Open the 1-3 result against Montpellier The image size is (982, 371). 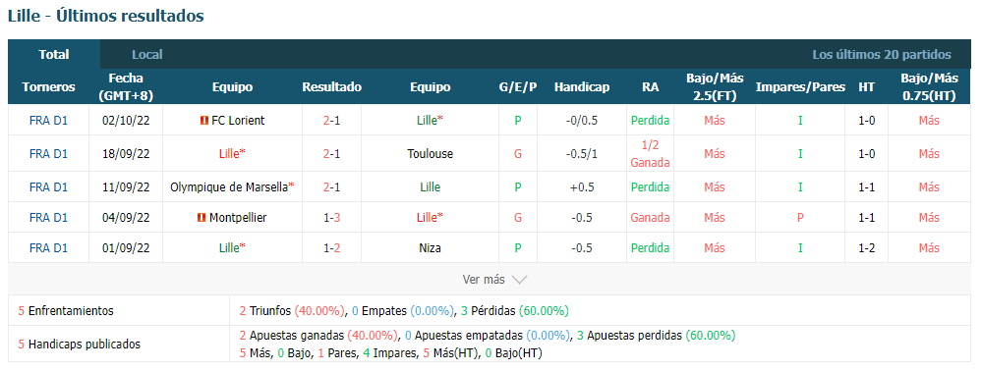[x=332, y=218]
